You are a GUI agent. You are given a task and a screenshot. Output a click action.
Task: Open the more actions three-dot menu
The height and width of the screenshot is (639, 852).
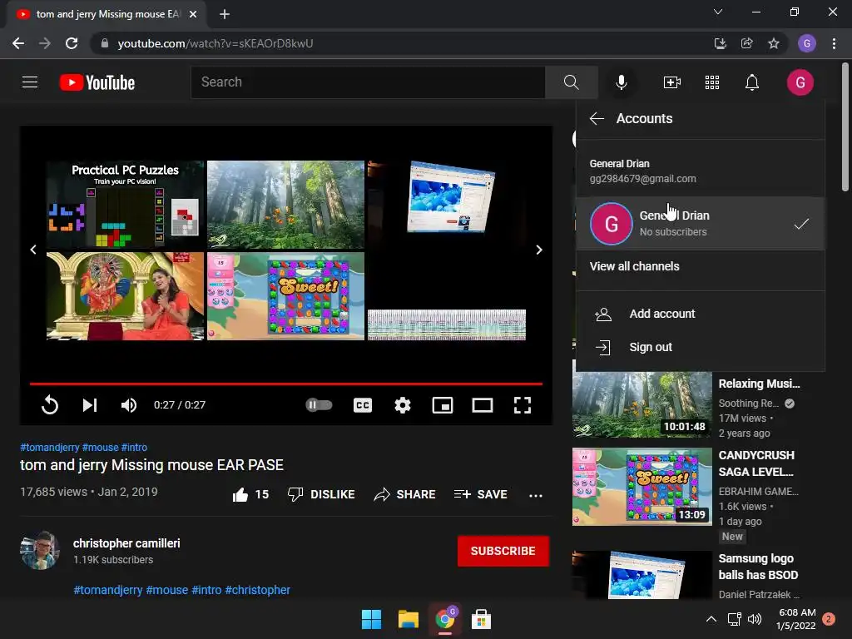536,495
